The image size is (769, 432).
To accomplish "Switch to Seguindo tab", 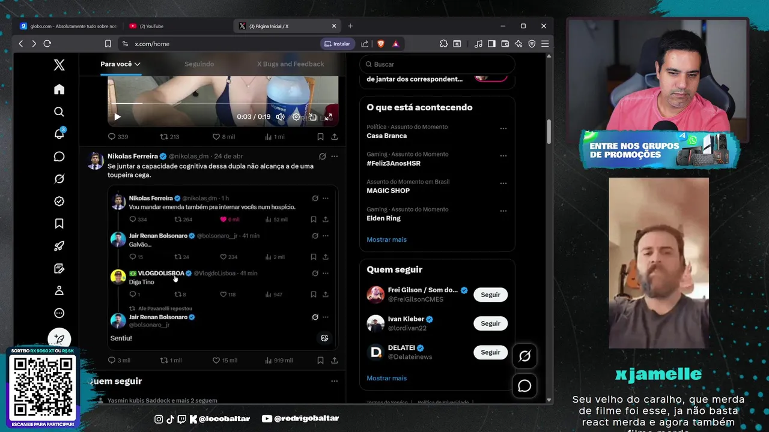I will pos(199,64).
